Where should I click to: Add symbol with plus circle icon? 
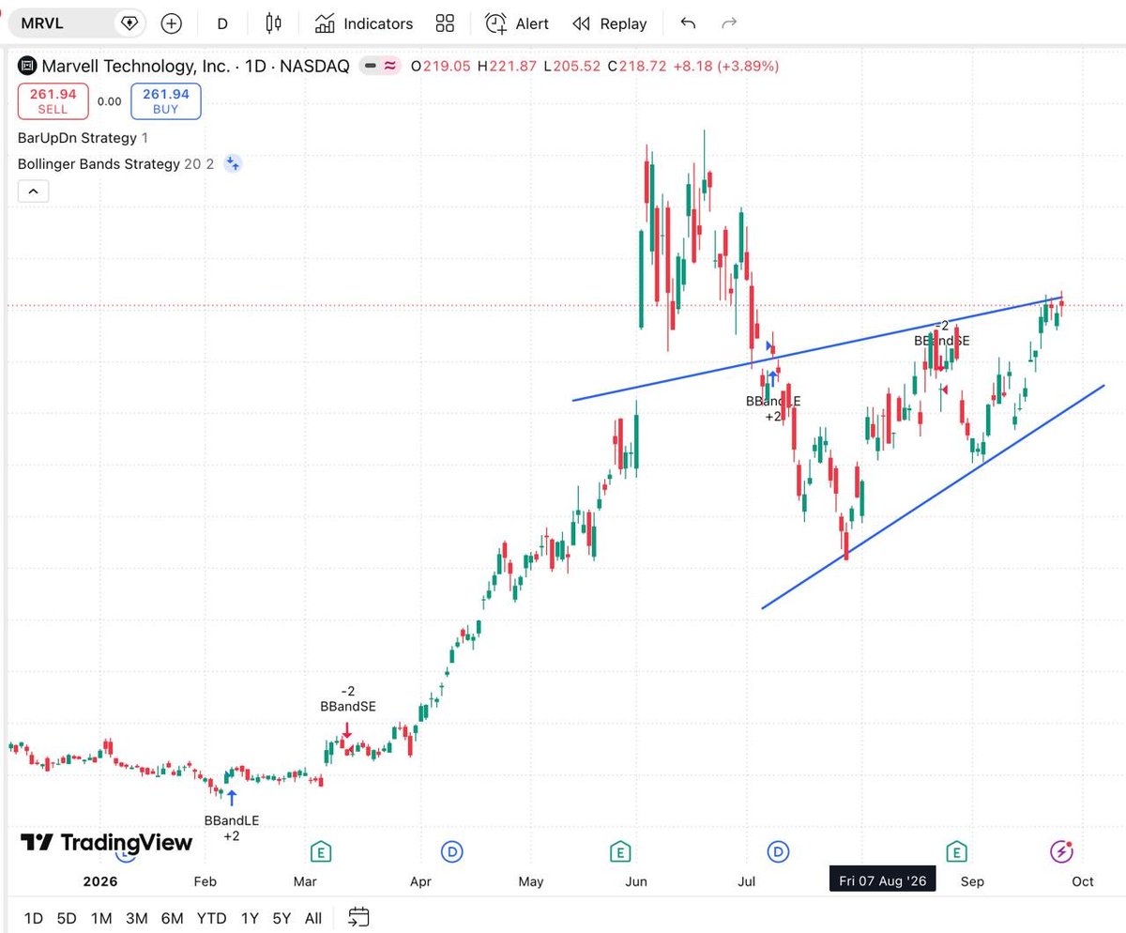point(171,23)
